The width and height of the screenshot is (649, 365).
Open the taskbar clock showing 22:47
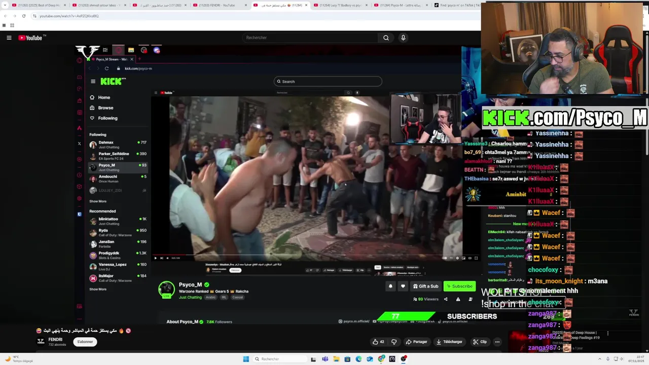637,359
